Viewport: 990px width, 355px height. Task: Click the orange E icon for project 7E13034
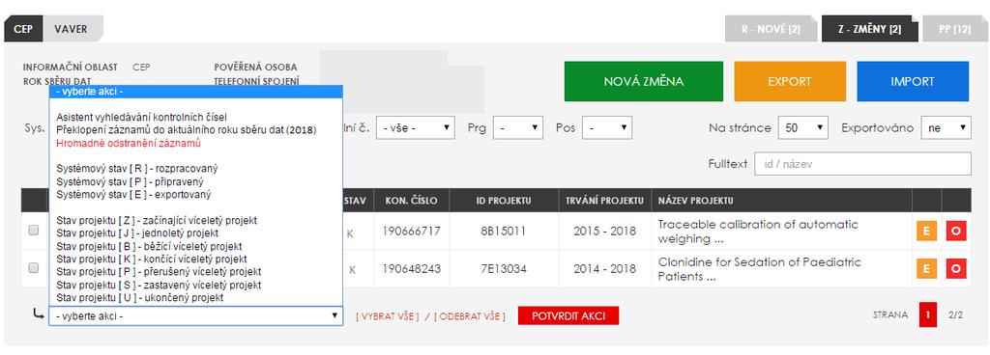coord(926,269)
